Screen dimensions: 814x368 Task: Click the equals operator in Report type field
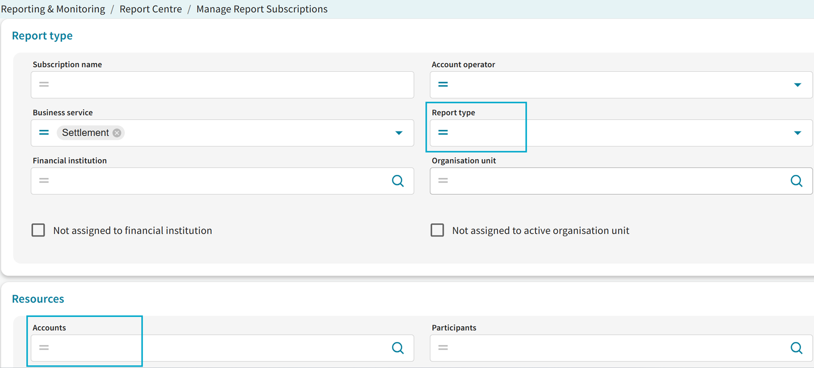[x=443, y=133]
